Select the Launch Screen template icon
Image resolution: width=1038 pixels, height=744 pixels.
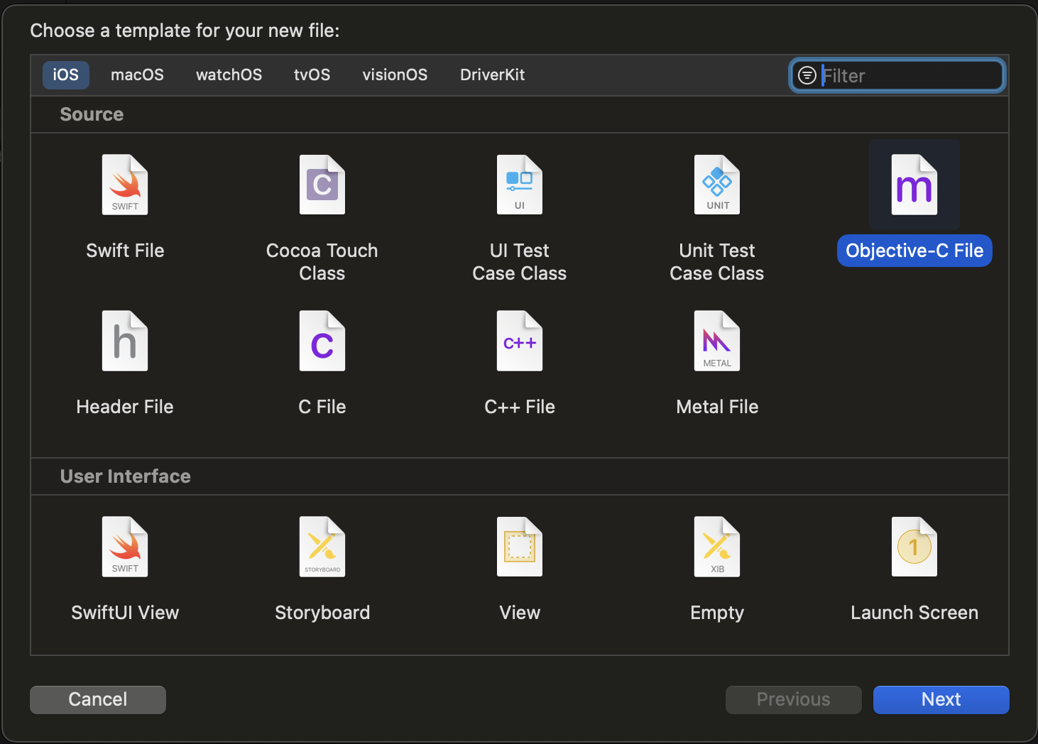[x=914, y=547]
